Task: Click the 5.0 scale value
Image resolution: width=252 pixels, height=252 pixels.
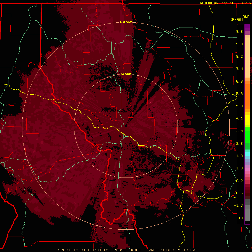Action: 239,106
